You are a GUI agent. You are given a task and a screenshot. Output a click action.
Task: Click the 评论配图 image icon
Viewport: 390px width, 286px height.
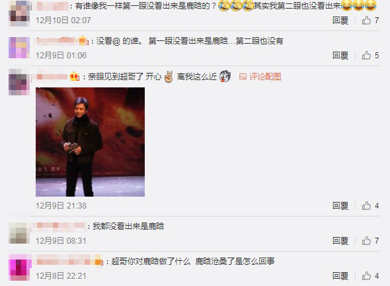coord(243,77)
